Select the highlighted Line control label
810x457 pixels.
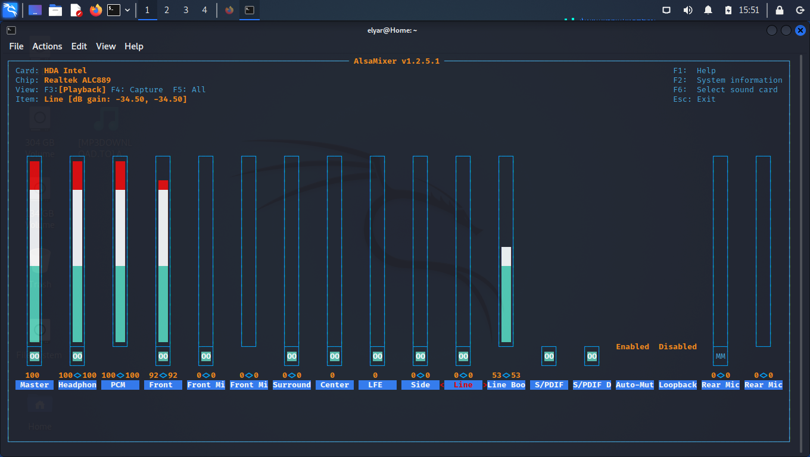click(463, 385)
